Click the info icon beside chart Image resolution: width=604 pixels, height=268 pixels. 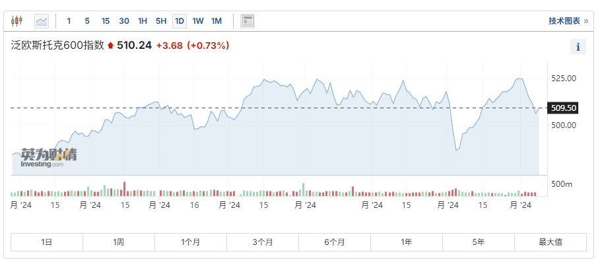[x=578, y=47]
